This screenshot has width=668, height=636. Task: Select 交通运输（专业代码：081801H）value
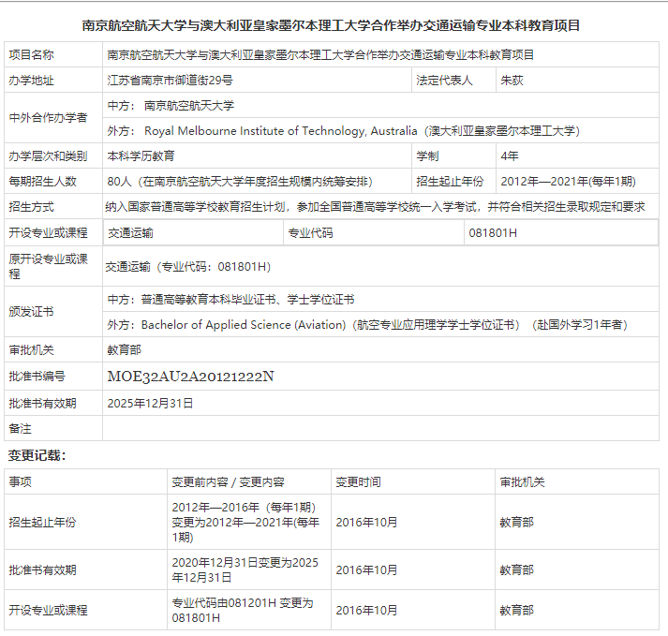(188, 267)
